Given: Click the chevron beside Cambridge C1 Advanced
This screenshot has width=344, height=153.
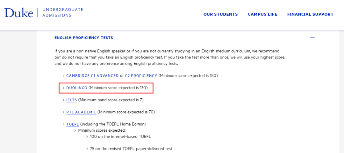Looking at the screenshot, I should coord(64,76).
